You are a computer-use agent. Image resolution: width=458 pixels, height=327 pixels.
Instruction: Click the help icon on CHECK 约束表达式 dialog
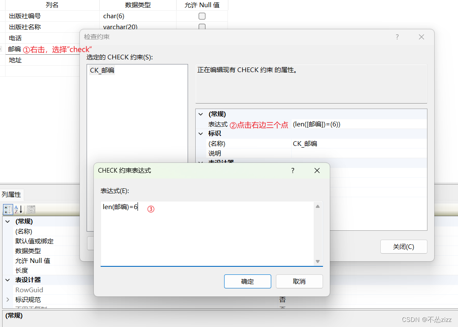coord(292,170)
